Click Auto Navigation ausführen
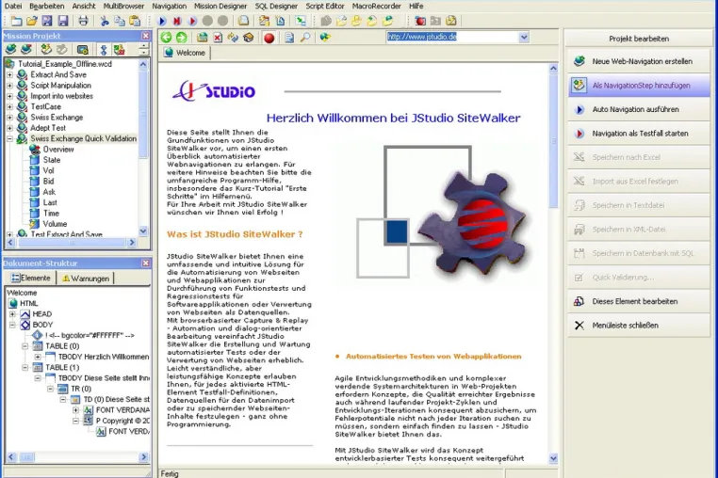The width and height of the screenshot is (718, 478). pyautogui.click(x=639, y=109)
